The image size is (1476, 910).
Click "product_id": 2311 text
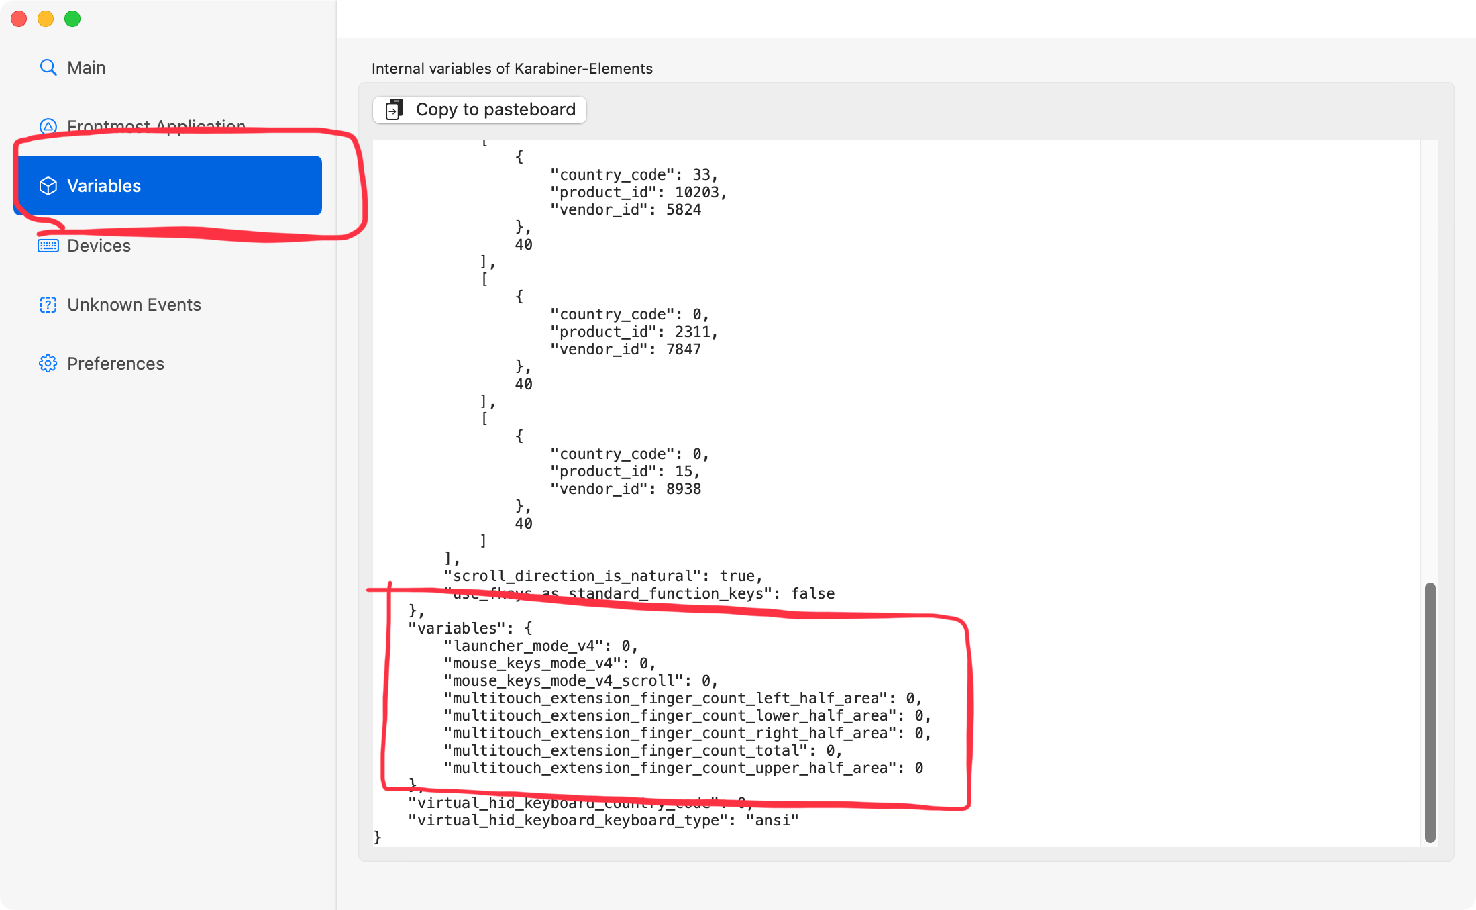click(x=634, y=332)
